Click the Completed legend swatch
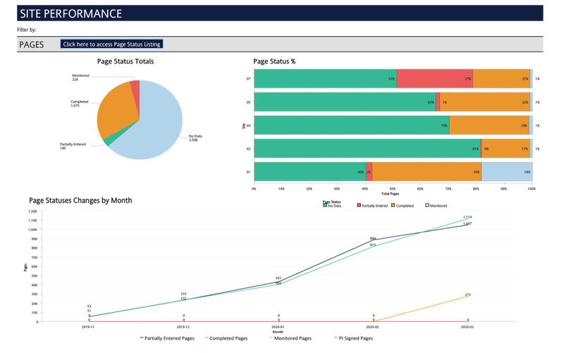The image size is (564, 353). click(393, 205)
